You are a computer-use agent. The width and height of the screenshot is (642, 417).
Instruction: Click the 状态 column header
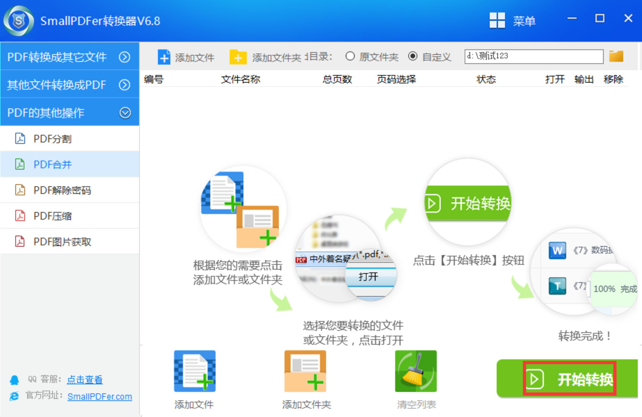click(486, 79)
